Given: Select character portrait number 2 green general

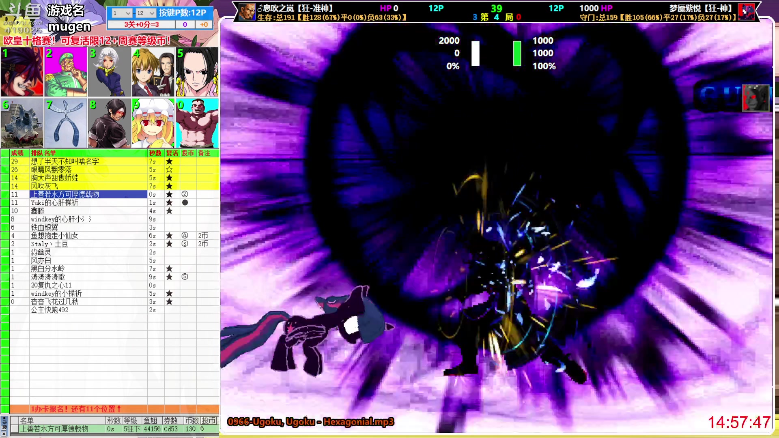Looking at the screenshot, I should 66,72.
